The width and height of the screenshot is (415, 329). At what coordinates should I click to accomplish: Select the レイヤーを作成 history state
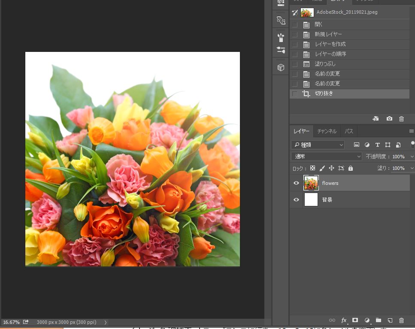[x=349, y=45]
